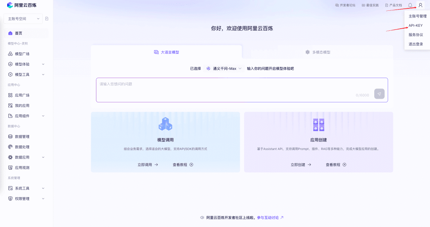Click the 模型体验 sidebar icon
The image size is (430, 227).
[10, 64]
